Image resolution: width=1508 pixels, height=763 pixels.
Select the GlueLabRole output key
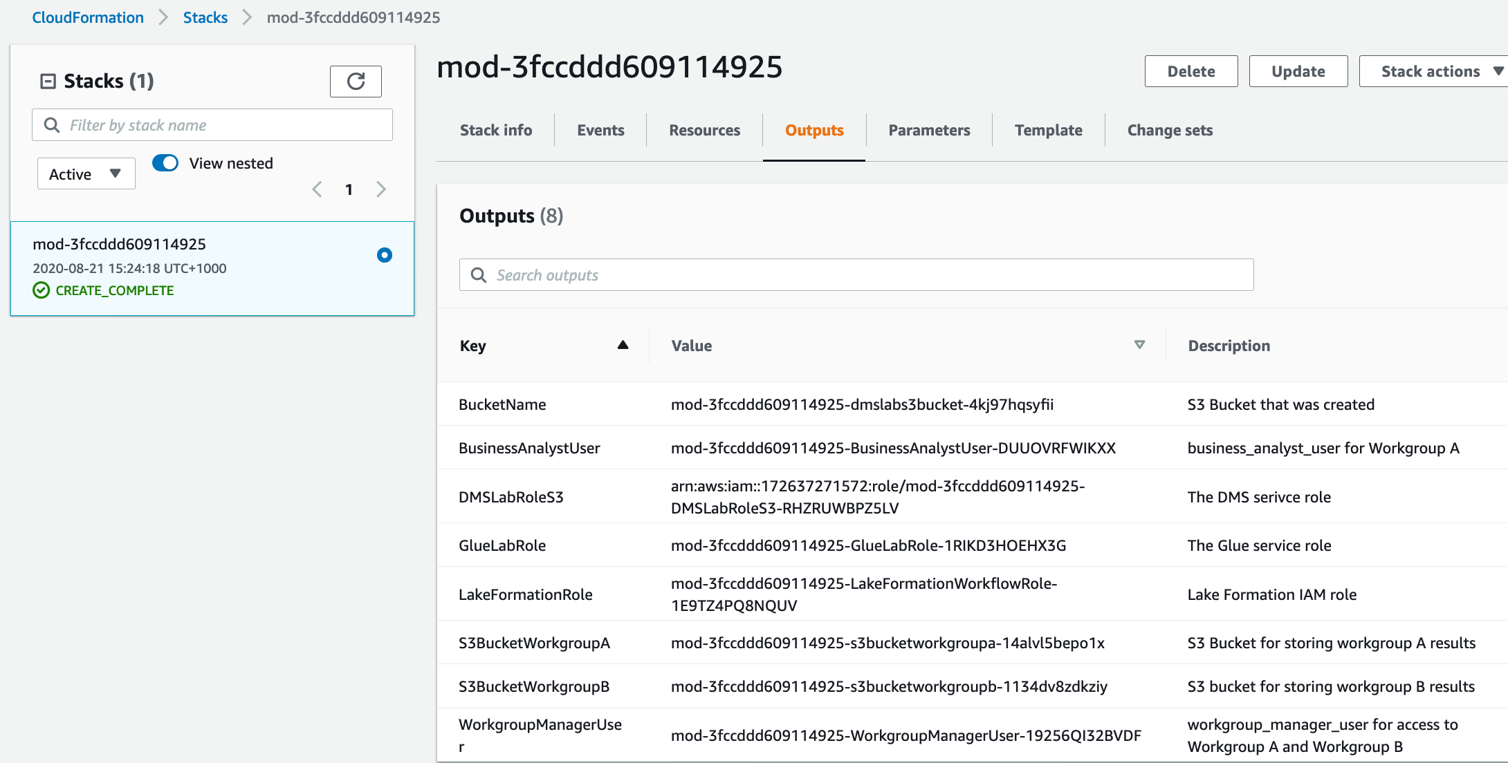point(502,545)
